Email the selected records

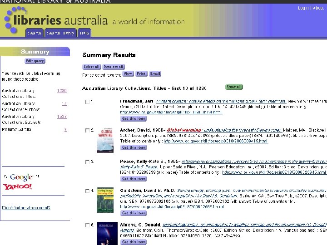[155, 74]
